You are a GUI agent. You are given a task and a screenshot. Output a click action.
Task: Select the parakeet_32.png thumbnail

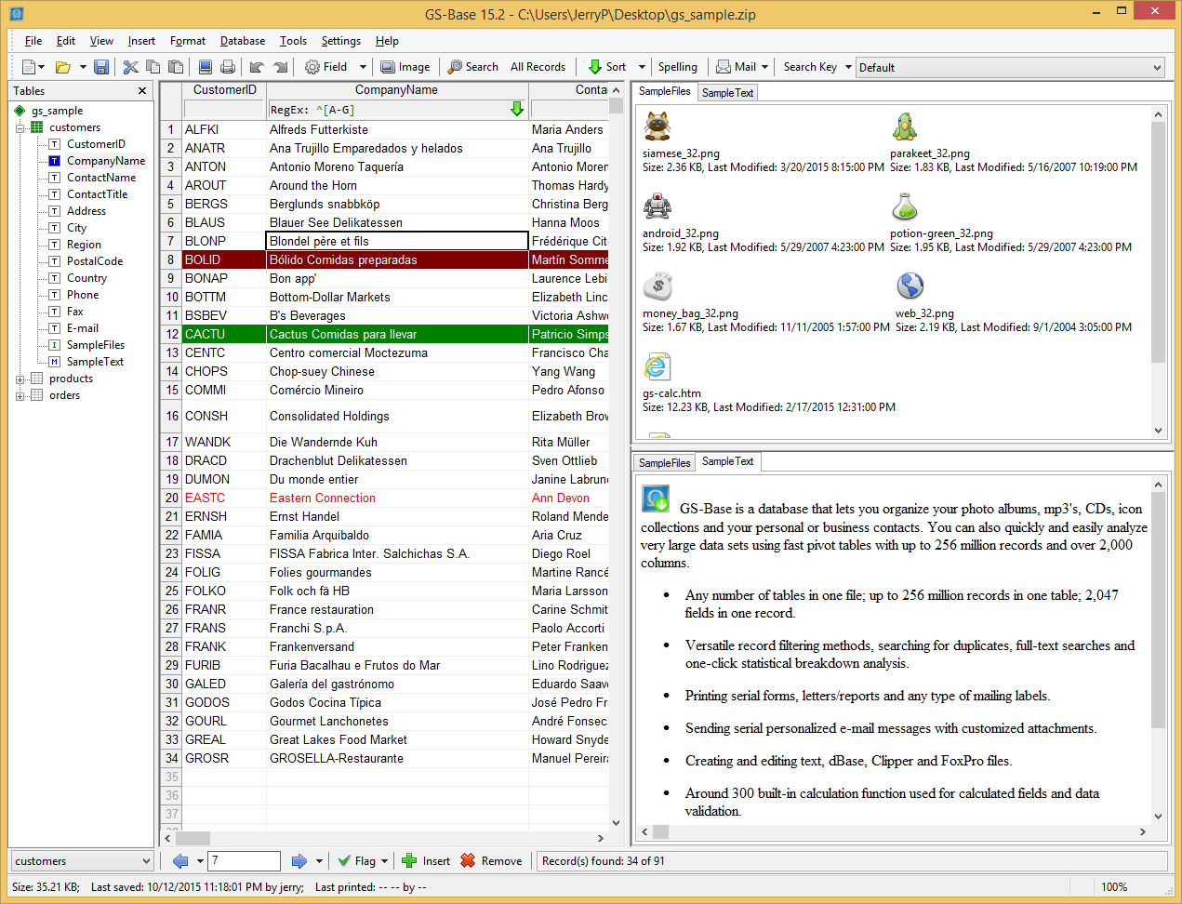905,126
